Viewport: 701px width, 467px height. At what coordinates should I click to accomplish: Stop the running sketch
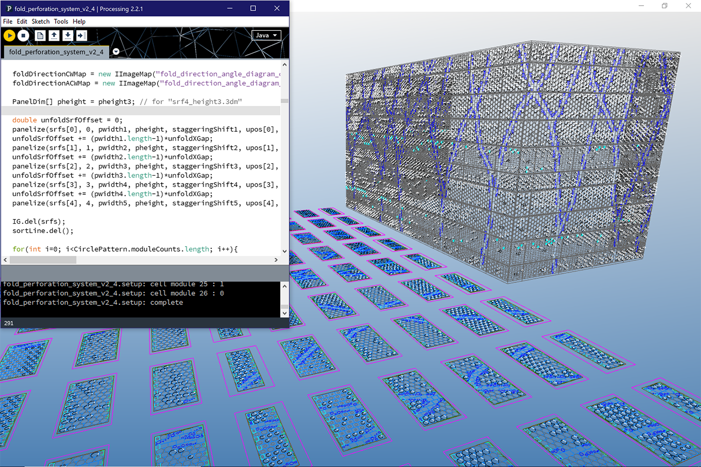point(23,35)
